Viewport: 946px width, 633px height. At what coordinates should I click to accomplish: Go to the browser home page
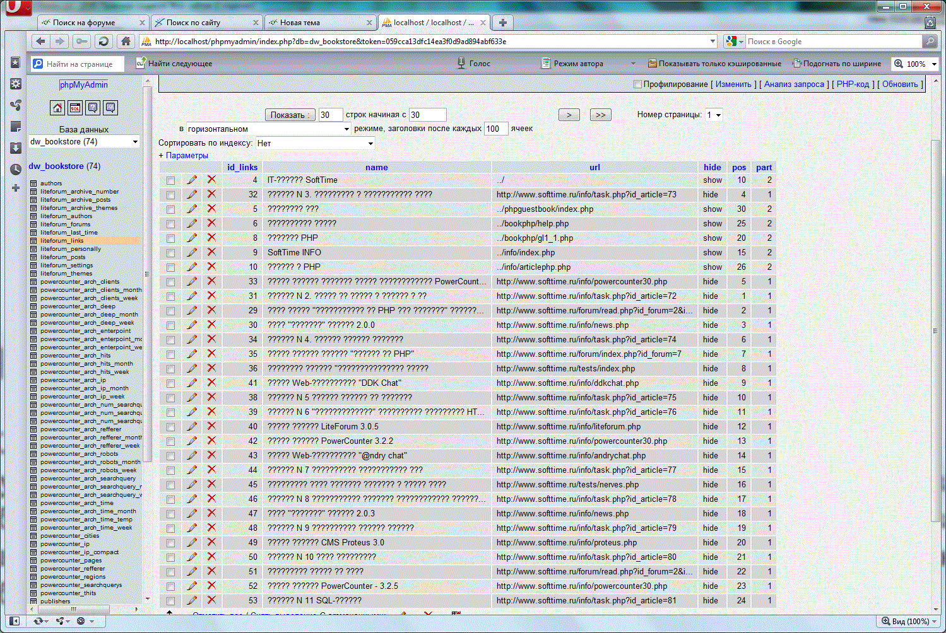(126, 42)
